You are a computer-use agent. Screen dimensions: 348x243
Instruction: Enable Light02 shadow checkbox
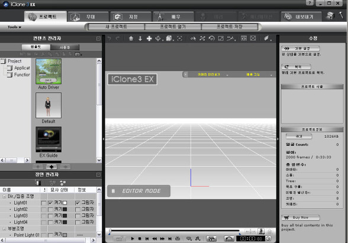pyautogui.click(x=78, y=209)
